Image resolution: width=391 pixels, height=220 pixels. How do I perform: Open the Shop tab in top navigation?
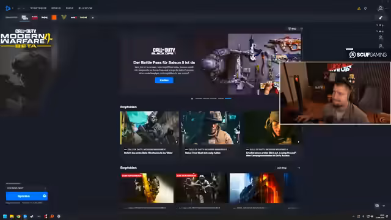point(70,8)
